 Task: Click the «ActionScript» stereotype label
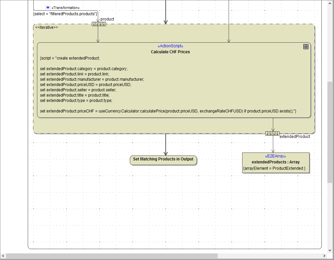pyautogui.click(x=170, y=46)
